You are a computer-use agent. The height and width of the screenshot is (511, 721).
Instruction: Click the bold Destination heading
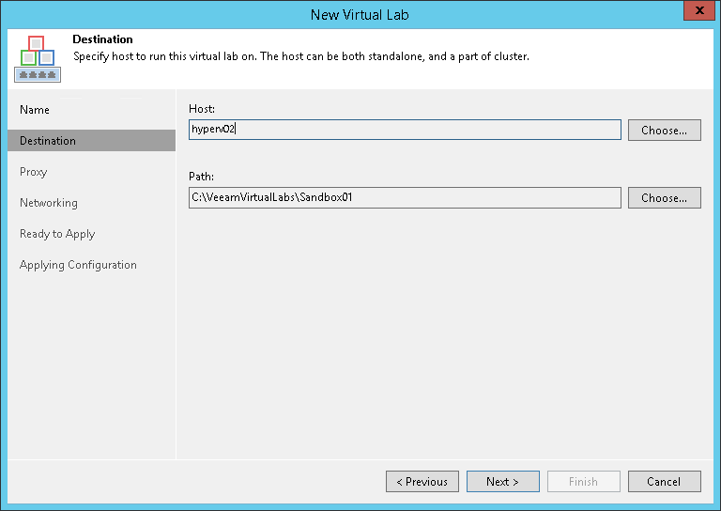pyautogui.click(x=102, y=39)
